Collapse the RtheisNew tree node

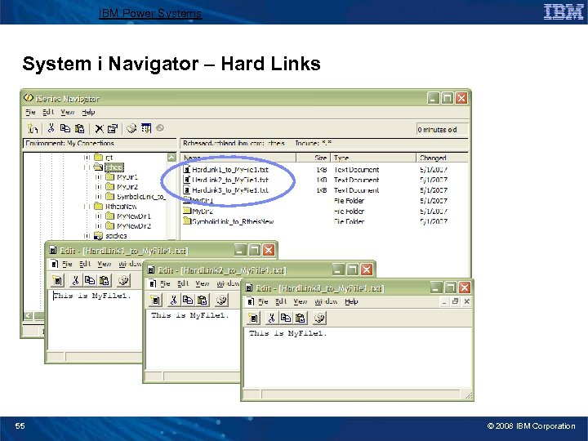click(87, 207)
